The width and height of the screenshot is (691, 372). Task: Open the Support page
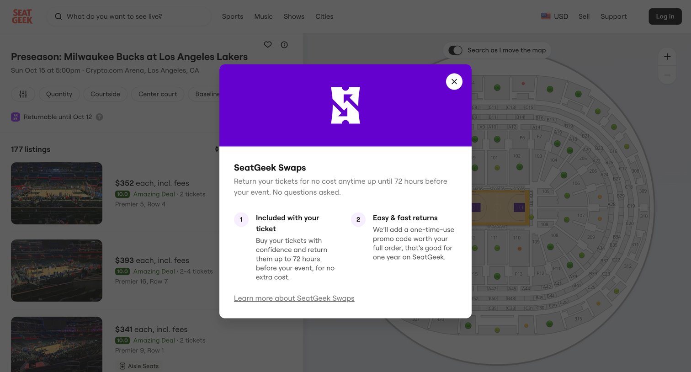click(x=613, y=16)
